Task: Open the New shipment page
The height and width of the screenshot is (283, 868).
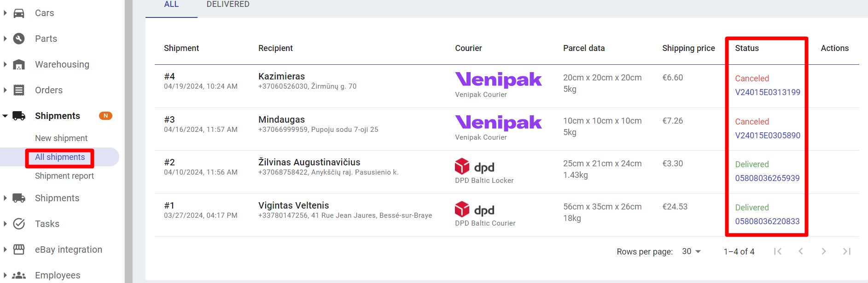Action: [61, 138]
